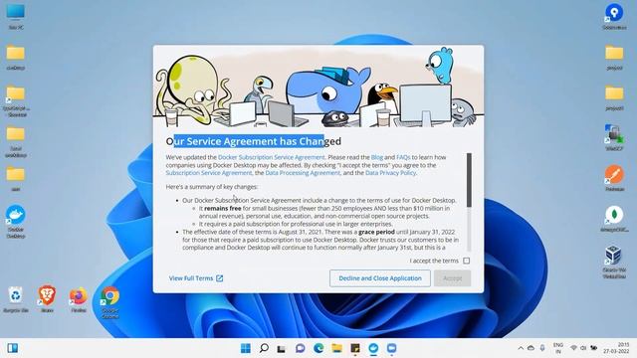Open the Docker Subscription Service Agreement link
Screen dimensions: 637x358
(x=272, y=157)
